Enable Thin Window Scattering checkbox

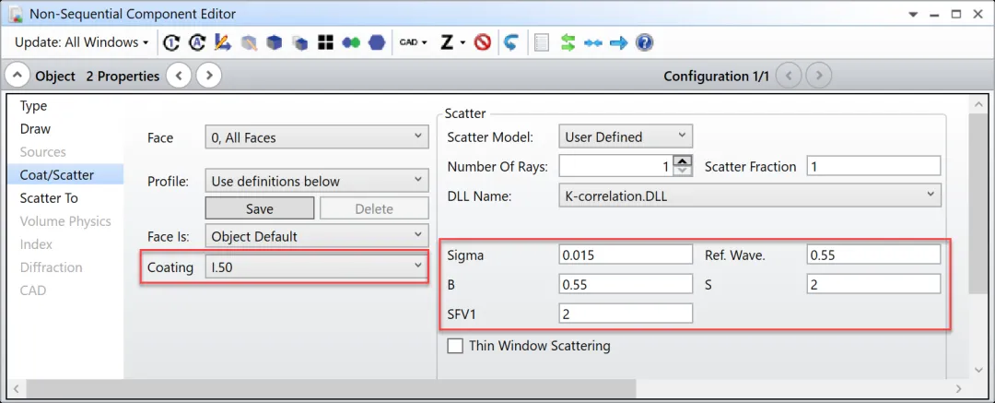coord(455,346)
